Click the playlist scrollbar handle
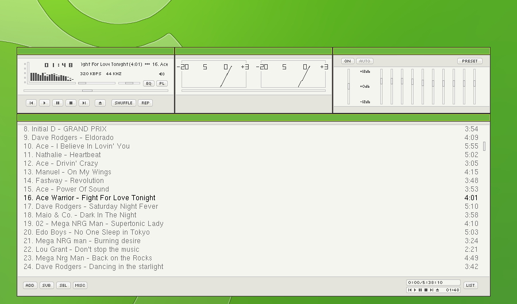This screenshot has width=517, height=304. tap(484, 146)
